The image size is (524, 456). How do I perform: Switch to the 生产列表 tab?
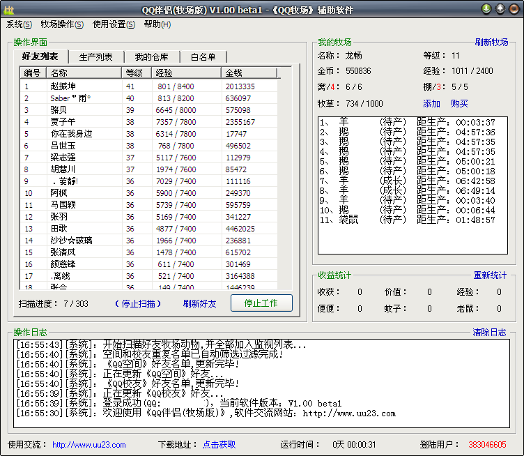coord(96,57)
